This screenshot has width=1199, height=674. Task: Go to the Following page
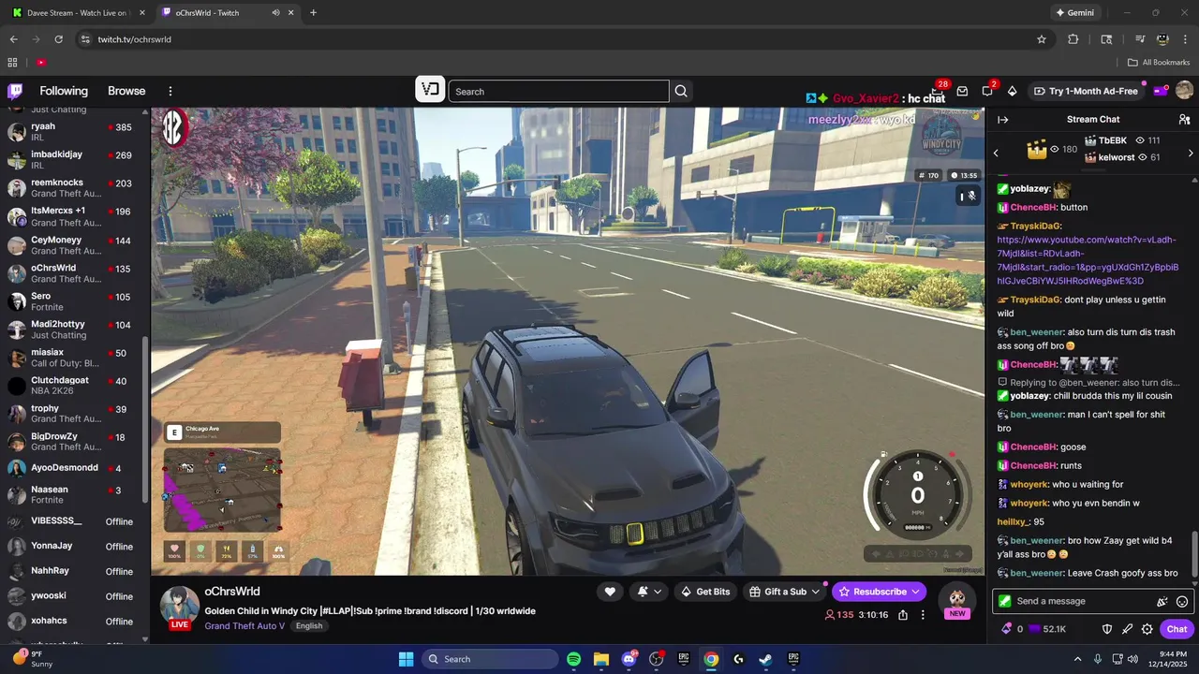point(64,91)
